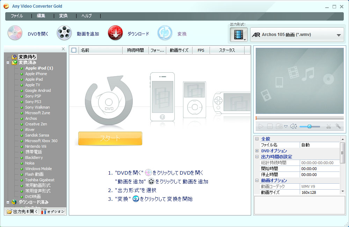Collapse the 出力時間の設定 section
This screenshot has width=349, height=227.
coord(257,157)
